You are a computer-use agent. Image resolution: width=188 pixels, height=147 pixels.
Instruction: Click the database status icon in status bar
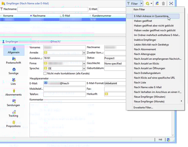tap(168, 140)
